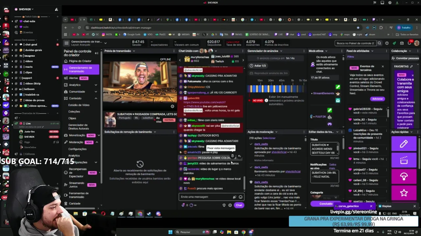
Task: Click the Concluído button
Action: pyautogui.click(x=326, y=204)
